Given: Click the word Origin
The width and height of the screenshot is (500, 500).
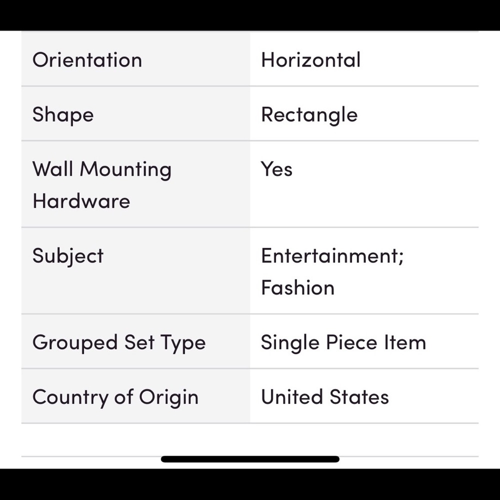Looking at the screenshot, I should (168, 397).
